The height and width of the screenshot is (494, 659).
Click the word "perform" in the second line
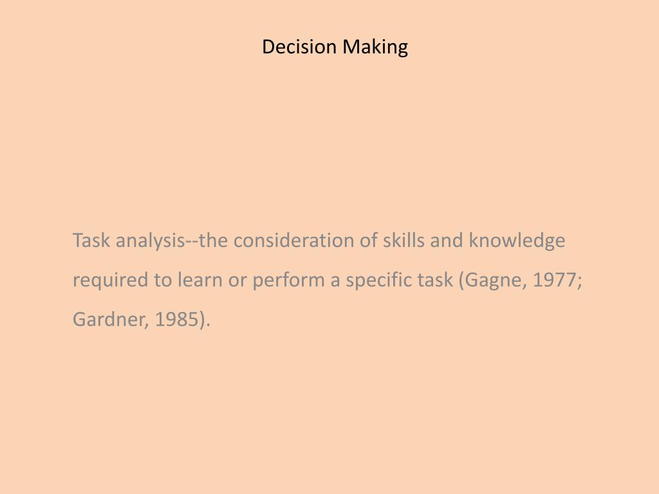click(288, 280)
